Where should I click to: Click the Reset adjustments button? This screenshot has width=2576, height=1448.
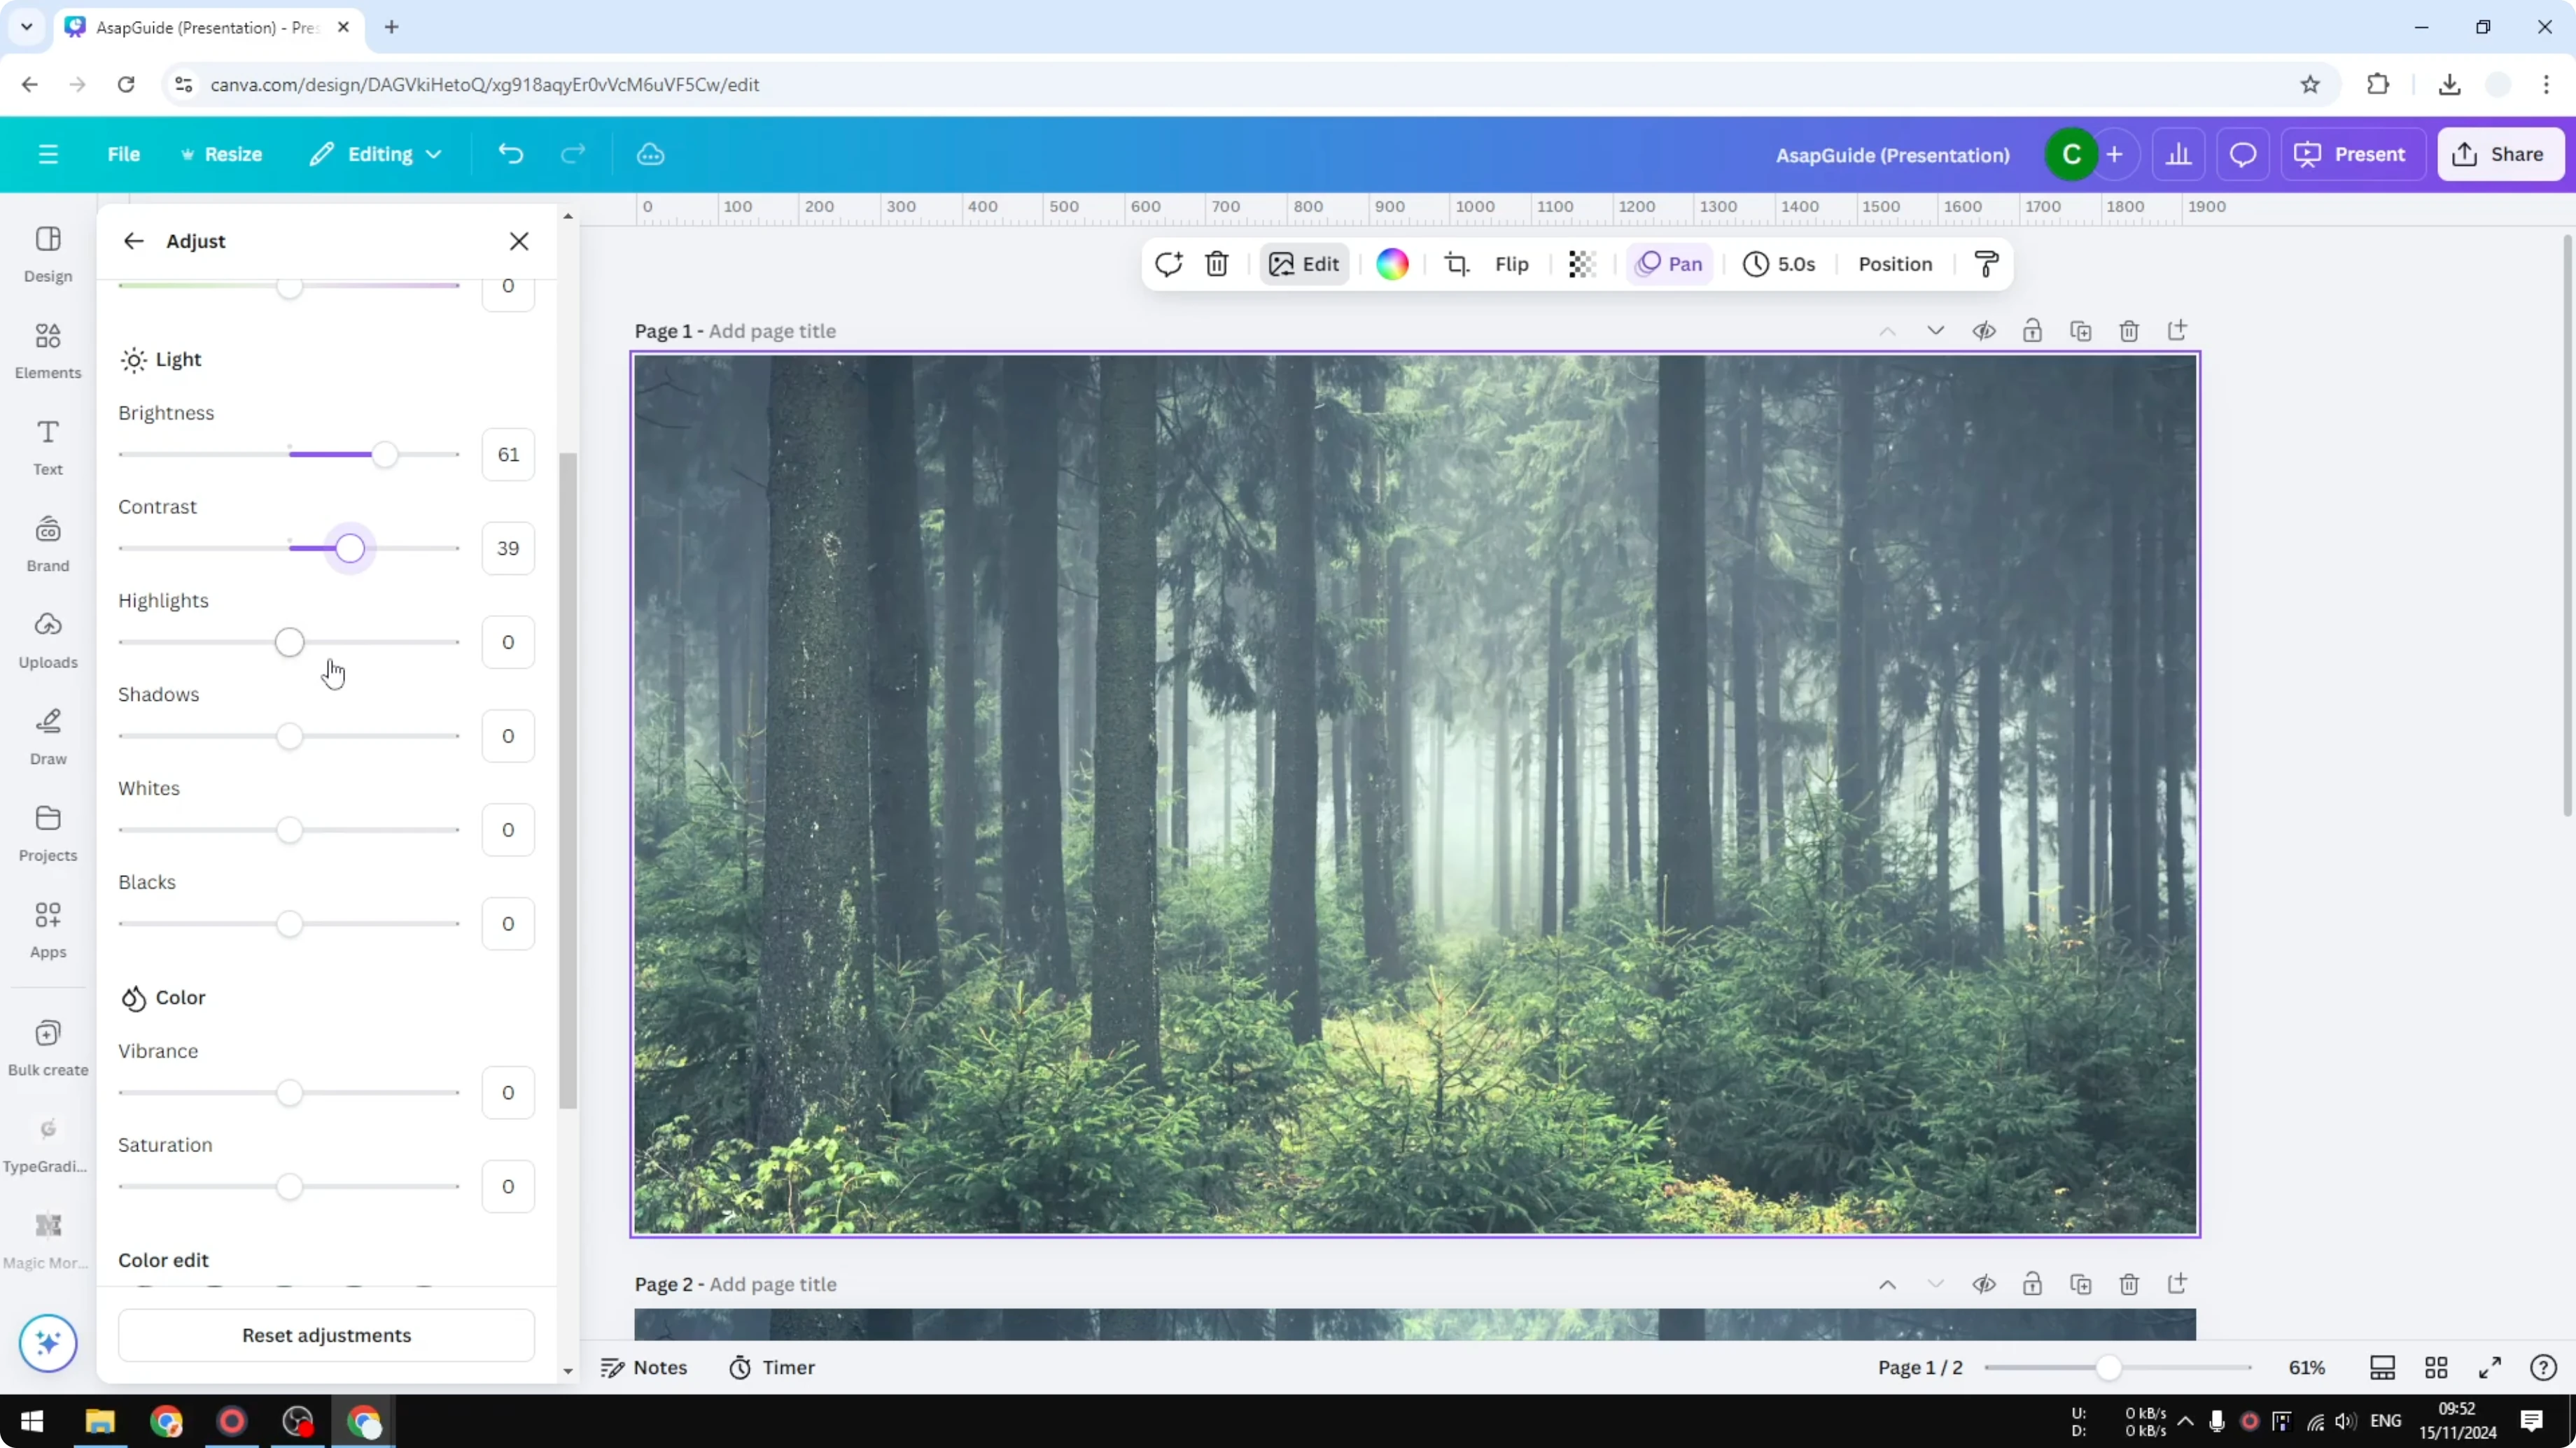pyautogui.click(x=325, y=1335)
